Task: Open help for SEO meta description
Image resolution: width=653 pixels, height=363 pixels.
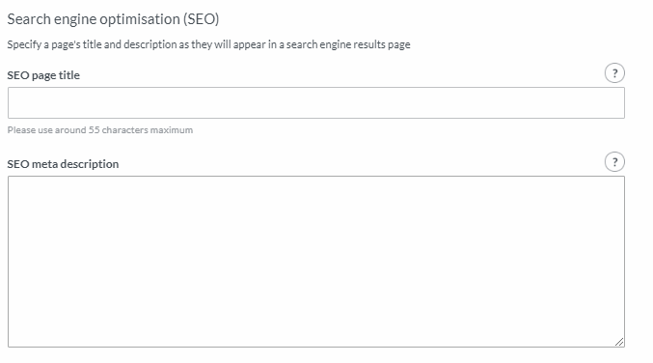Action: pyautogui.click(x=614, y=161)
